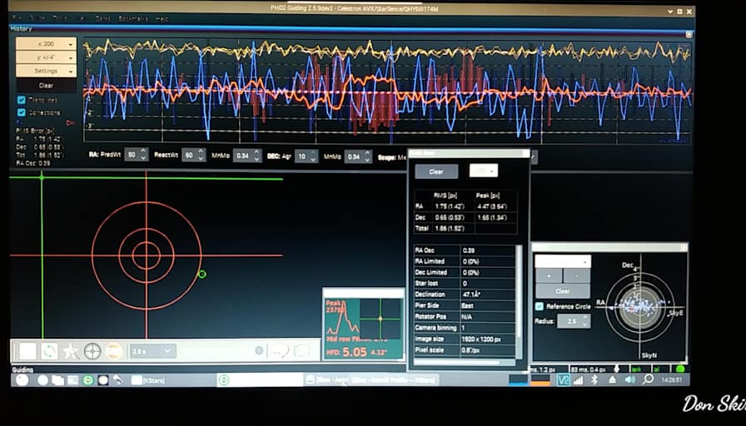Open network signal tray icon

tap(579, 380)
